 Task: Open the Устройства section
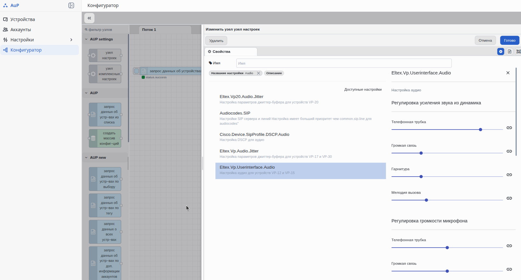click(39, 19)
